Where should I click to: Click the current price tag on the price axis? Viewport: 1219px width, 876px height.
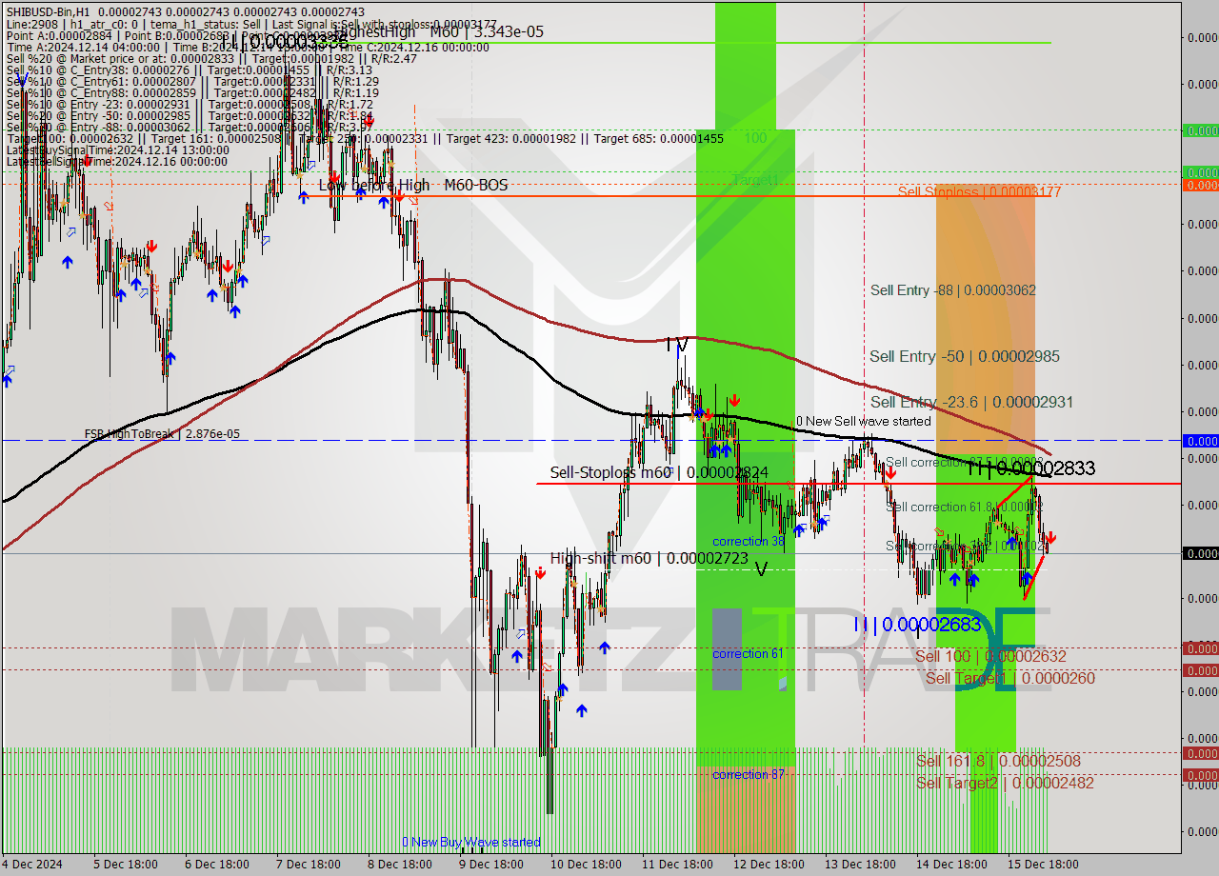(1200, 553)
